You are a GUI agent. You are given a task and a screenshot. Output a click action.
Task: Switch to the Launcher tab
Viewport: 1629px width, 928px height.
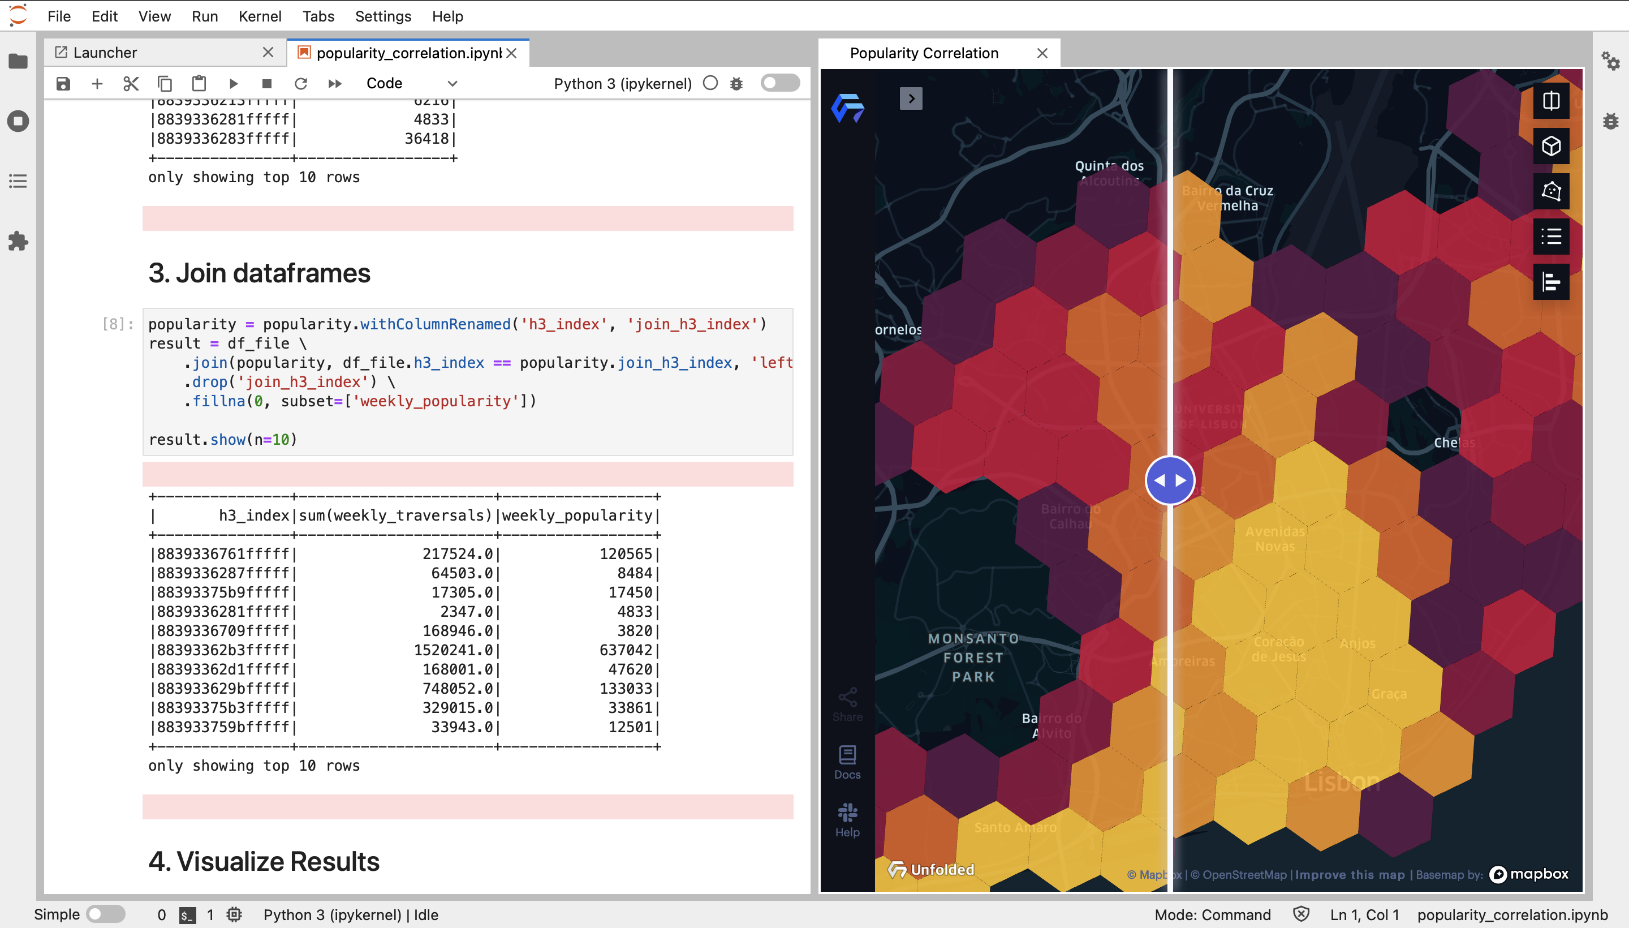[105, 52]
